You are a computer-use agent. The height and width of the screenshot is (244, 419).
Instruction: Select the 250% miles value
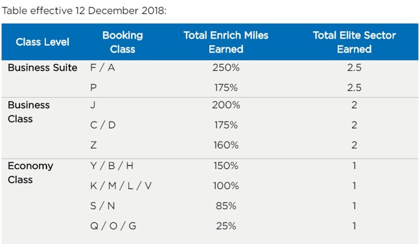[226, 68]
